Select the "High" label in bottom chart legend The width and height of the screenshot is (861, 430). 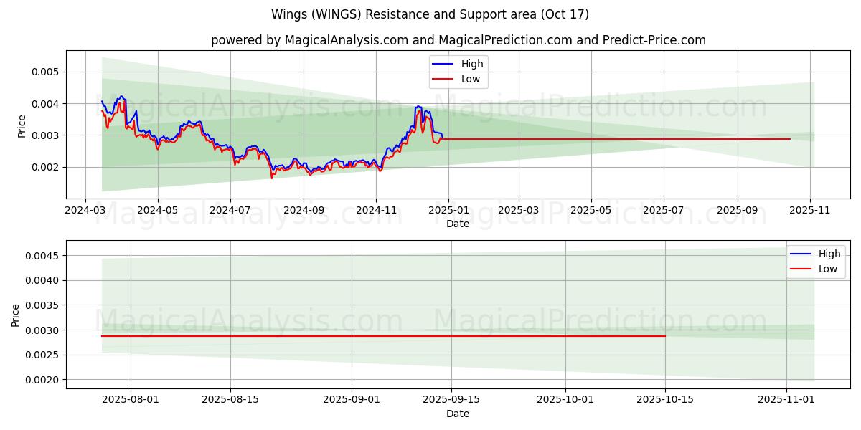[829, 254]
